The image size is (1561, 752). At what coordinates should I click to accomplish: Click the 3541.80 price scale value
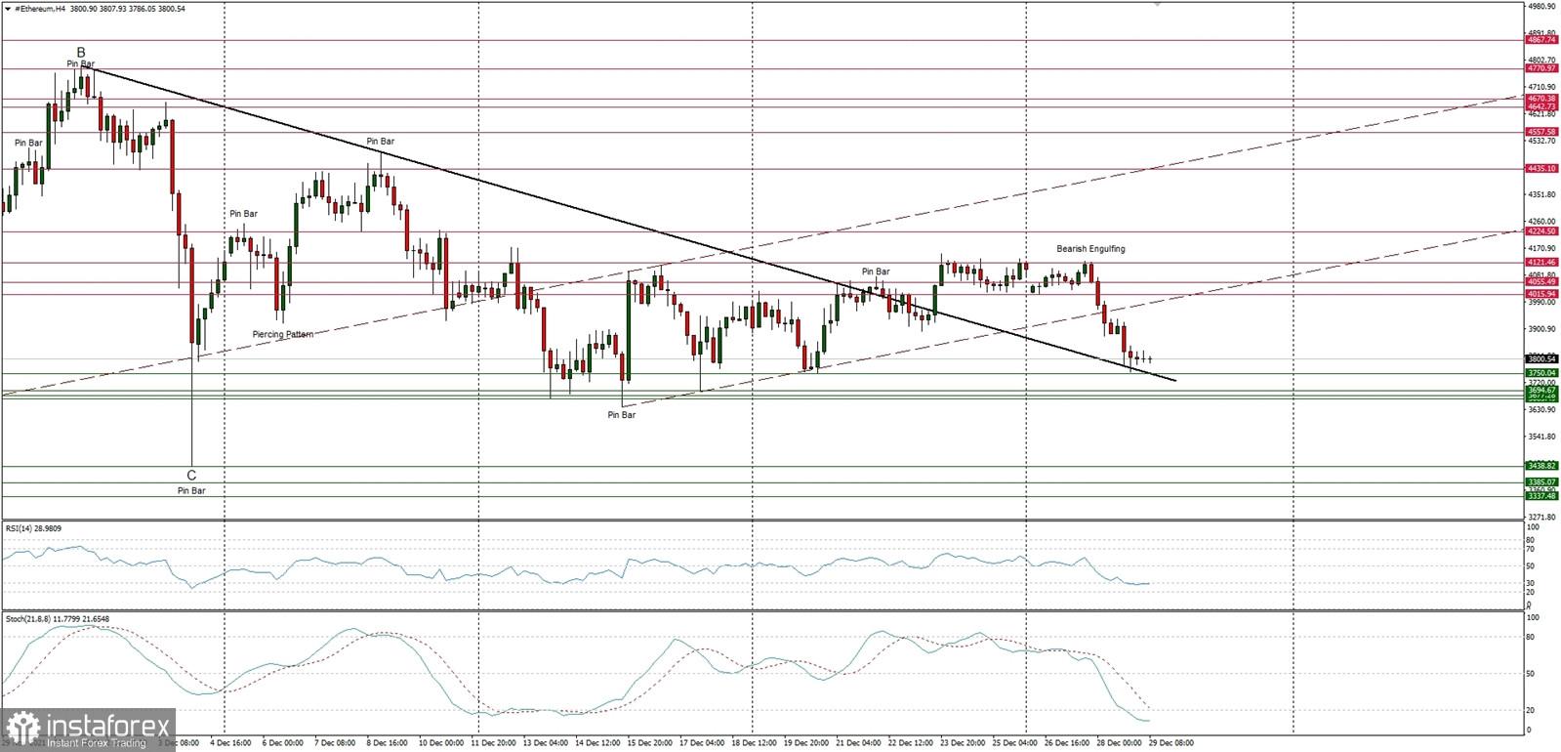1541,437
